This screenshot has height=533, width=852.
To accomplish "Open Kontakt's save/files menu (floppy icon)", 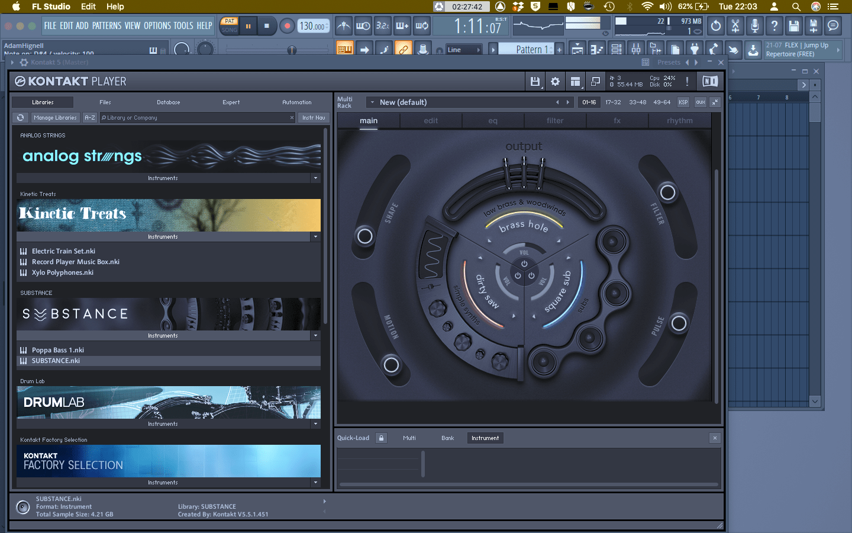I will (535, 82).
